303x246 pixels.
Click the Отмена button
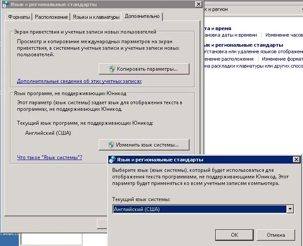point(276,235)
